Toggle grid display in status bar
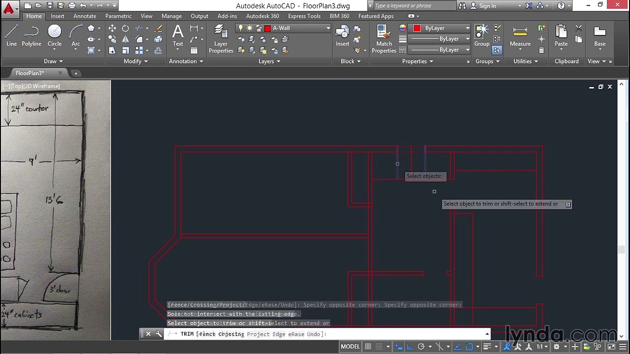630x354 pixels. [x=368, y=347]
